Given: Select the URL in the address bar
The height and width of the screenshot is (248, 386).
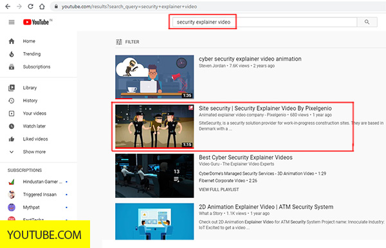Looking at the screenshot, I should [x=129, y=6].
